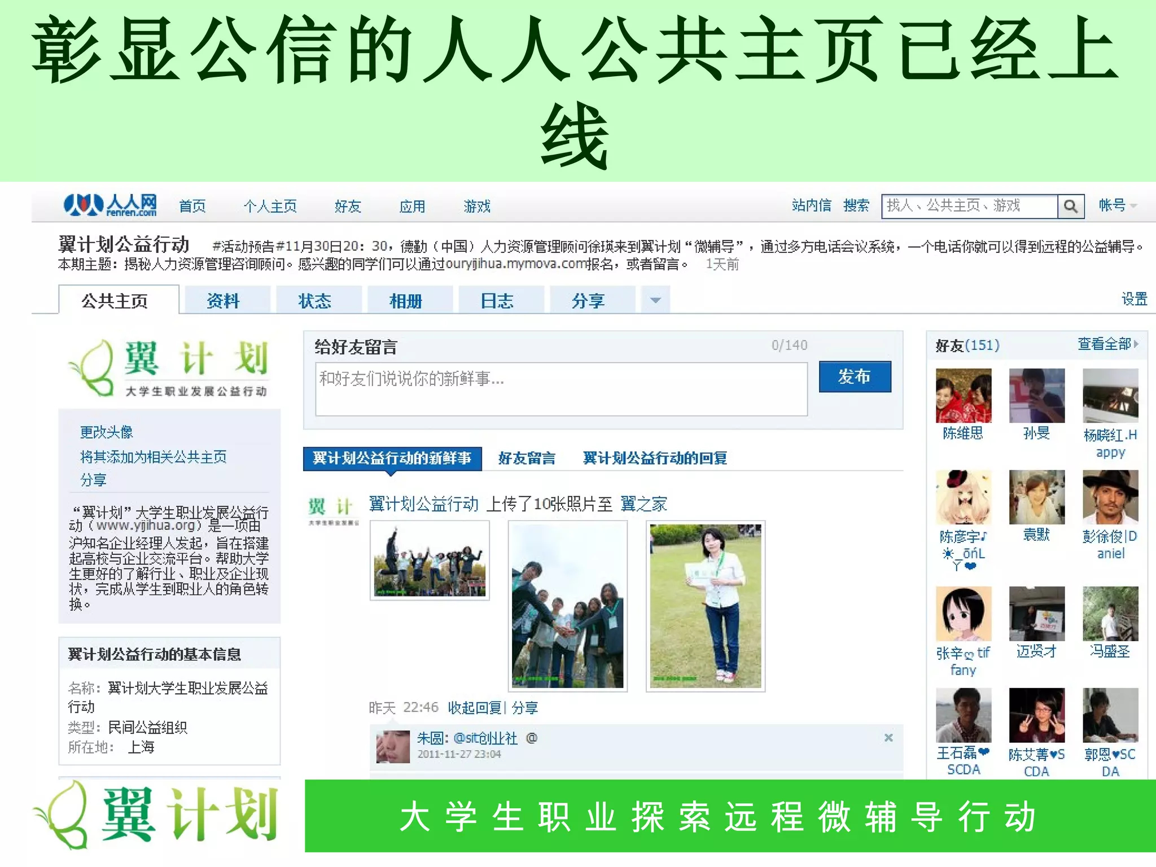Focus the 和好友们说说你的新鲜事 text box
1156x867 pixels.
coord(561,389)
